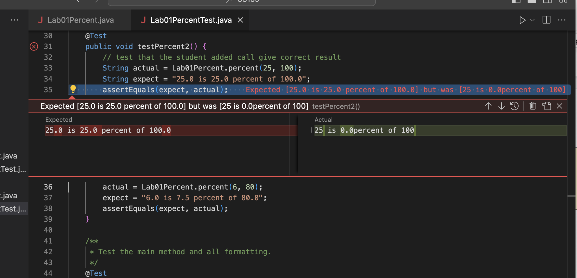This screenshot has width=577, height=278.
Task: Click the testPercent2() label in peek header
Action: pyautogui.click(x=336, y=106)
